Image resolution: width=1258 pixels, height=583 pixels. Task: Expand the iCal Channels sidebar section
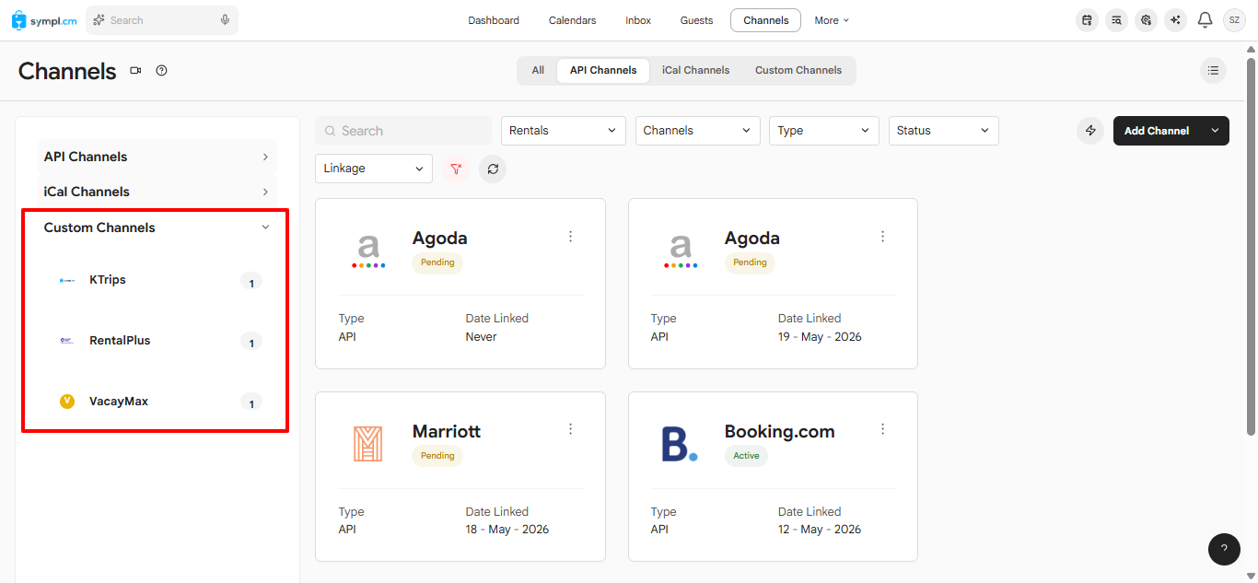tap(157, 192)
